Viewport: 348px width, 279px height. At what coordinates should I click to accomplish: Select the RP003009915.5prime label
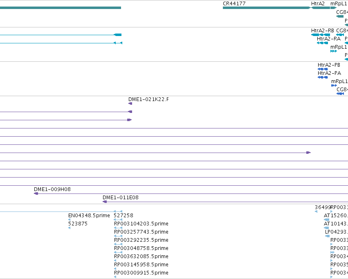(141, 273)
